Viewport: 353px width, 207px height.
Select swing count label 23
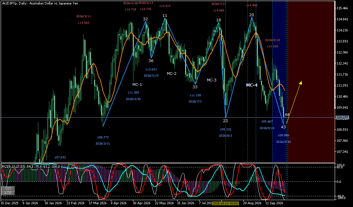tap(225, 121)
